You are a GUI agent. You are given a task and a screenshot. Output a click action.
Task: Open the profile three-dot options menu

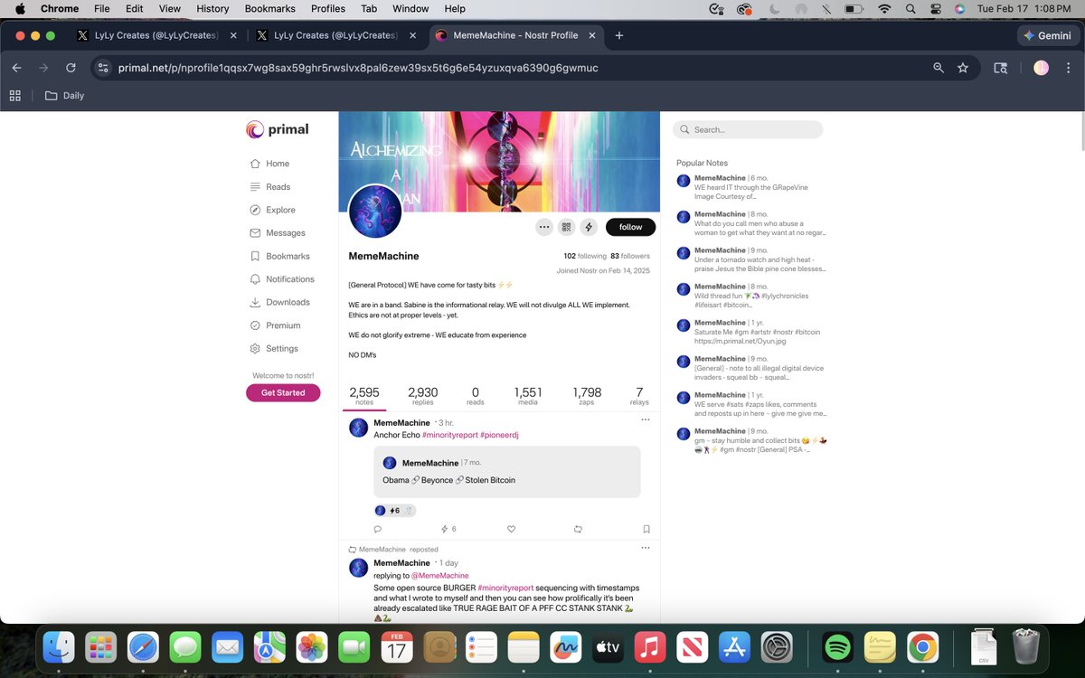click(543, 227)
